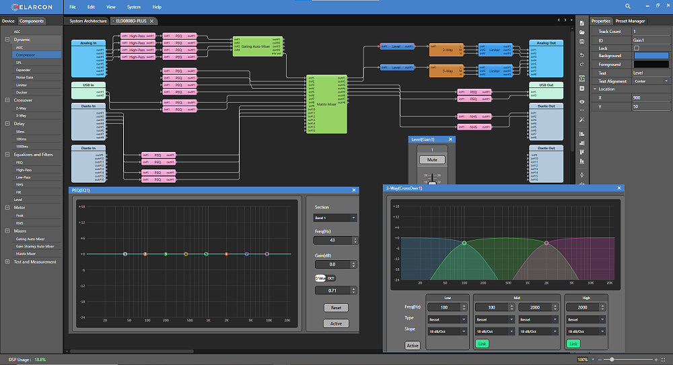Open the Section Band 1 dropdown
Viewport: 673px width, 365px height.
334,218
